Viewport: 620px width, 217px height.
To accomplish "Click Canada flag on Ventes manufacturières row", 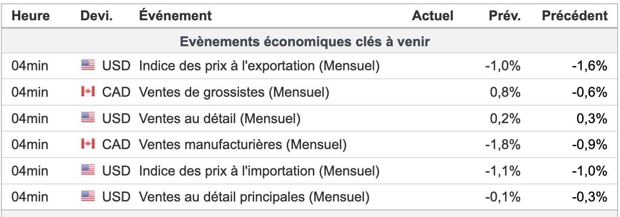I will coord(88,144).
